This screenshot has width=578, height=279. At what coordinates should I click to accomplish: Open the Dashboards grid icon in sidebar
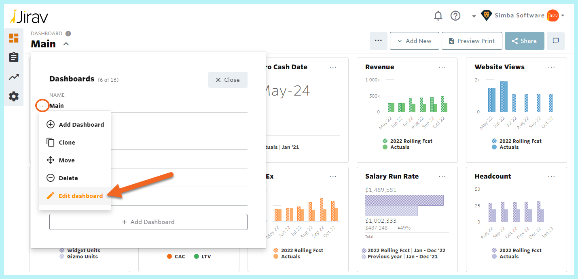tap(13, 38)
